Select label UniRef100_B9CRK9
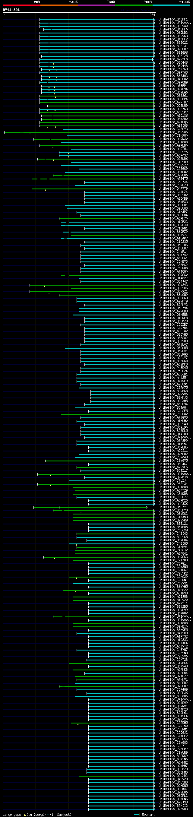 point(173,756)
